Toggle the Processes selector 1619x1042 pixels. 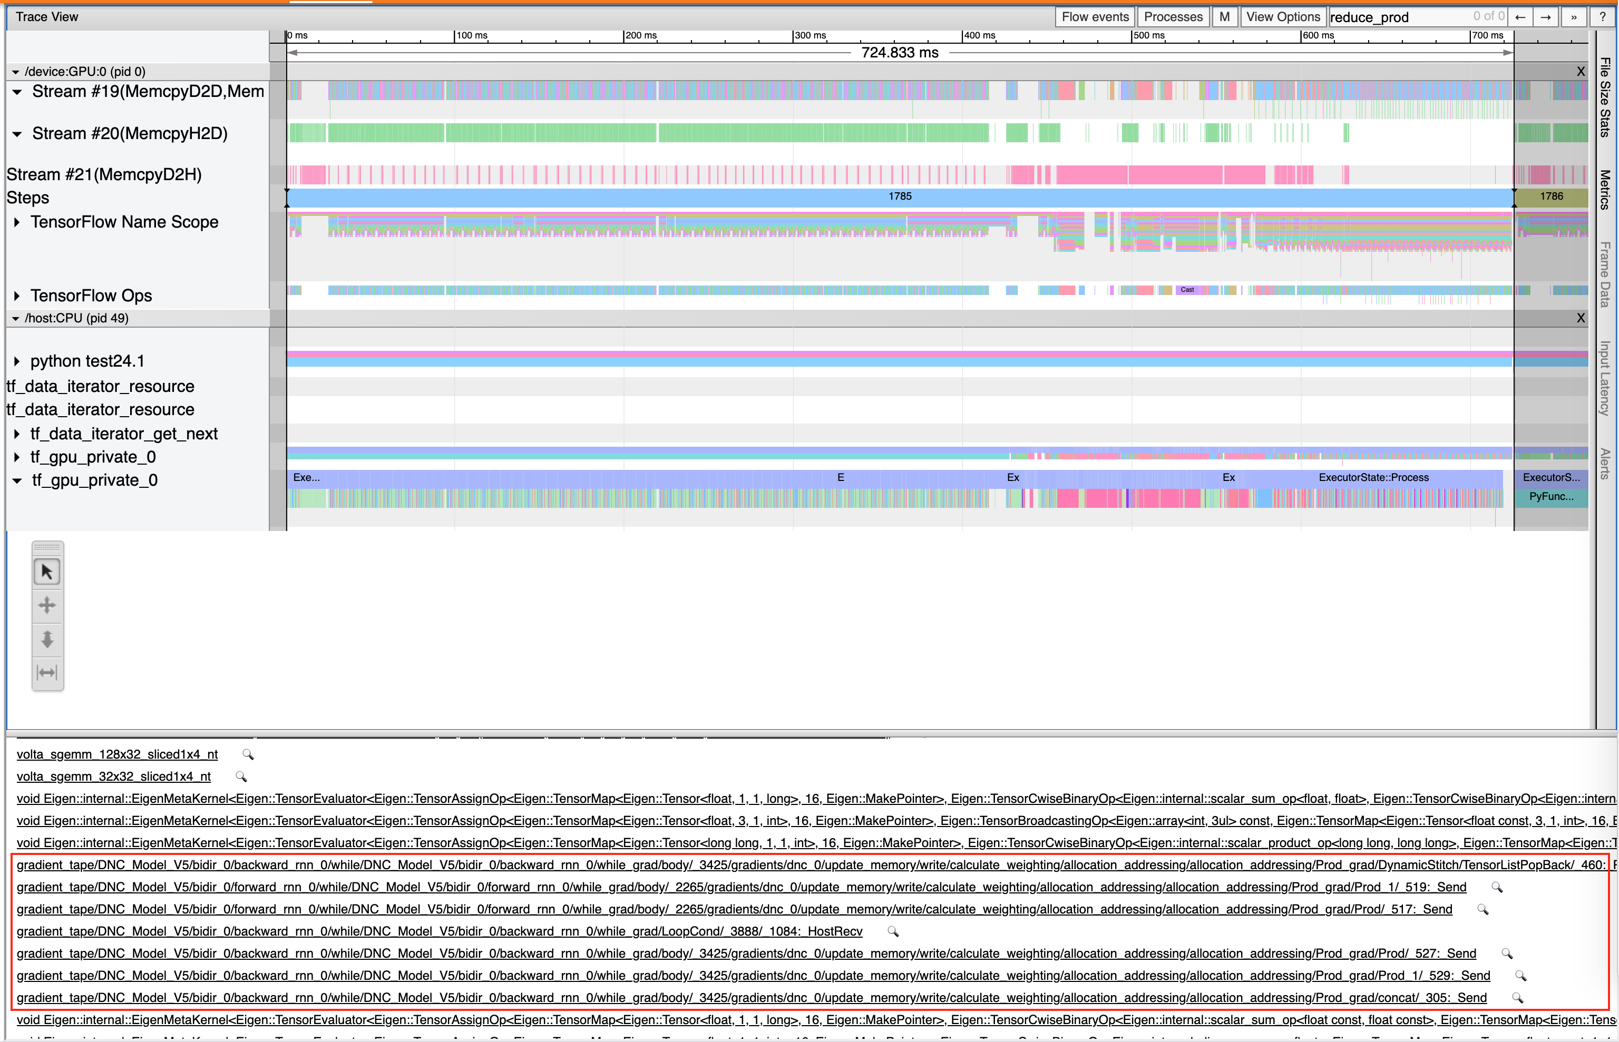(1173, 16)
